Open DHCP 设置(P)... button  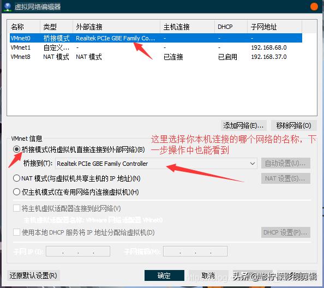point(285,232)
